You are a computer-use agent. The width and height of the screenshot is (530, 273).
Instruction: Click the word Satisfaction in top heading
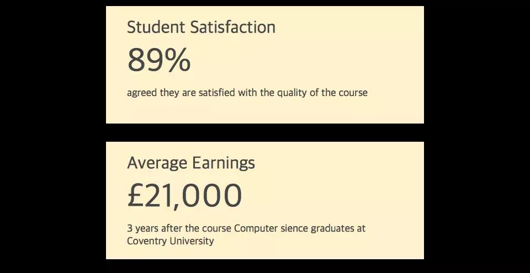(233, 27)
